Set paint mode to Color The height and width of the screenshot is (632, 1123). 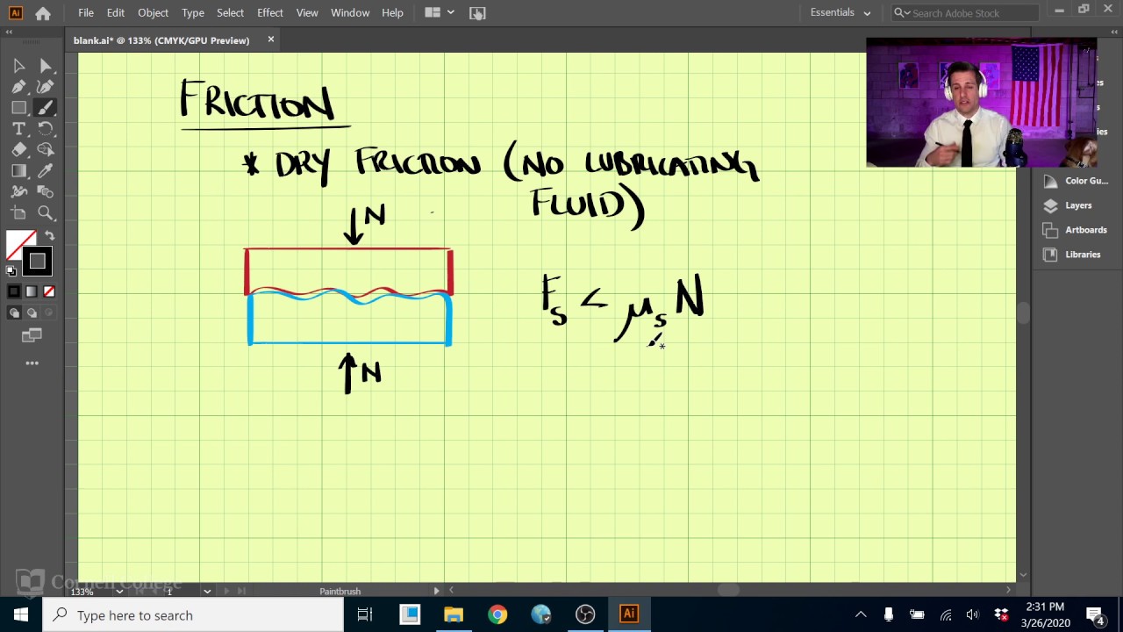(x=14, y=291)
